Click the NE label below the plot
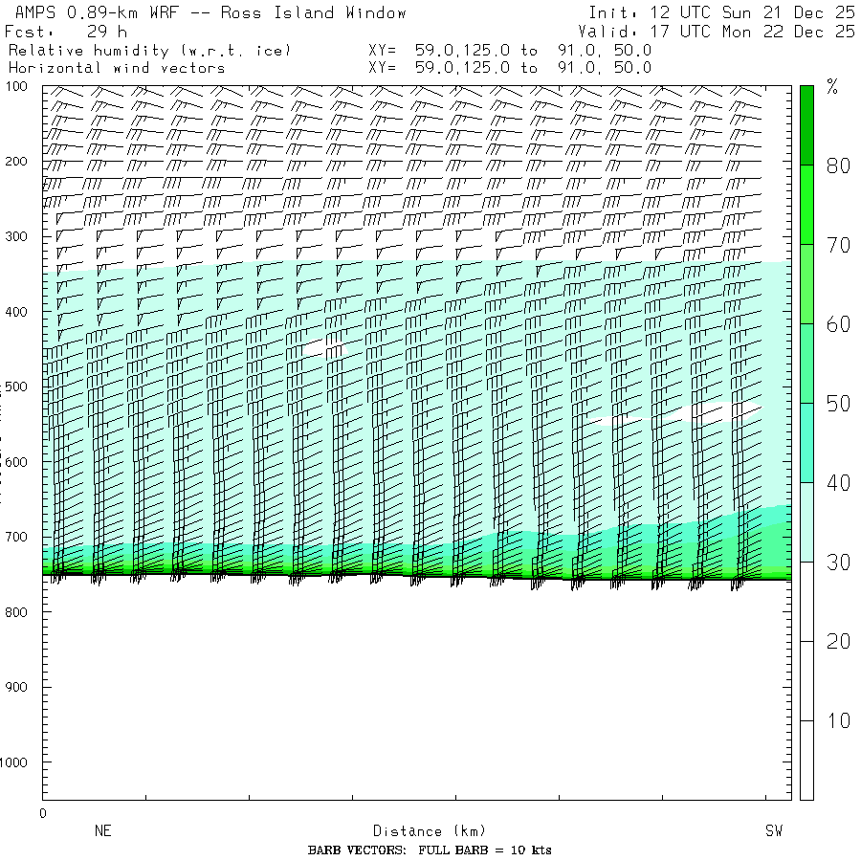861x861 pixels. click(103, 831)
